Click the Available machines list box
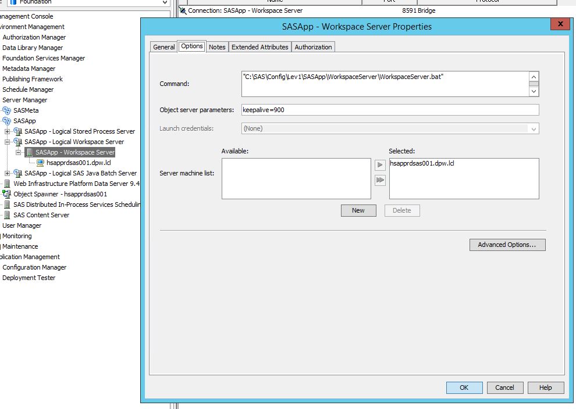Viewport: 576px width, 409px height. pos(296,178)
